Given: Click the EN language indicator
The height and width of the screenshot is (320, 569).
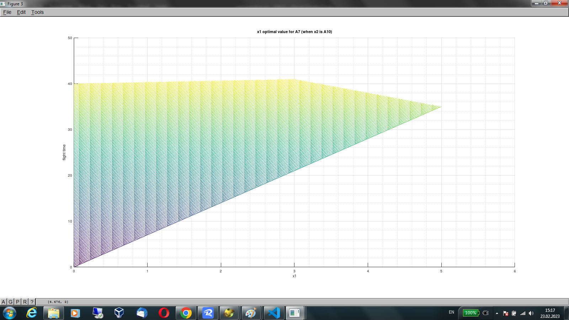Looking at the screenshot, I should pos(451,313).
